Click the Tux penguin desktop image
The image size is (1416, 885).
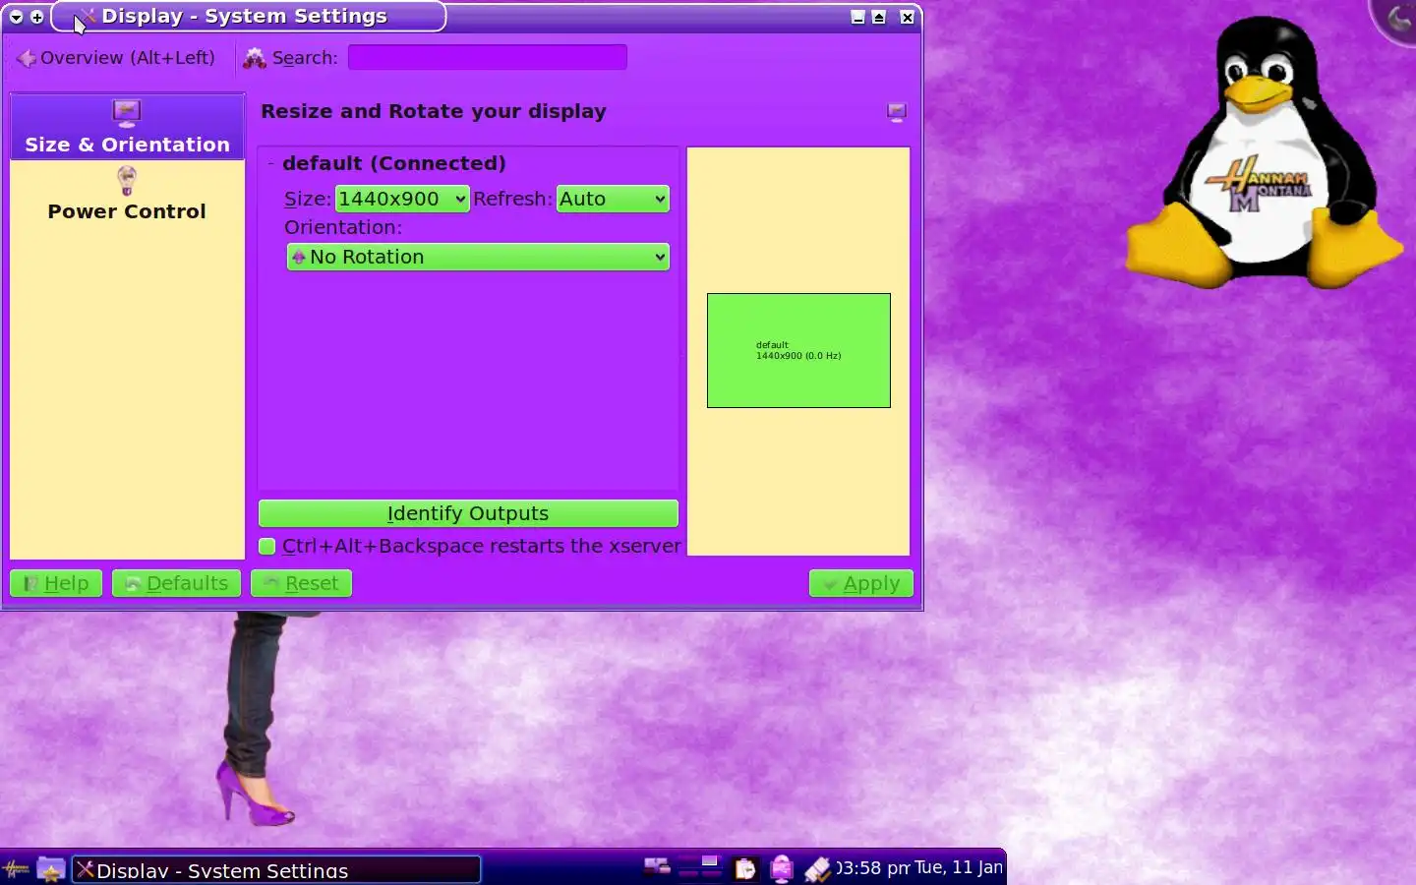click(1265, 152)
